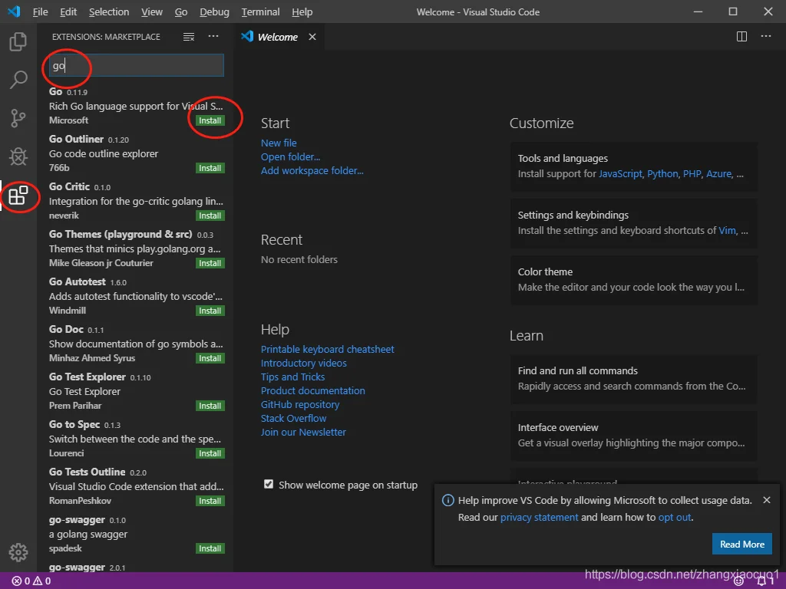The width and height of the screenshot is (786, 589).
Task: Open the Debug menu in the menu bar
Action: click(214, 12)
